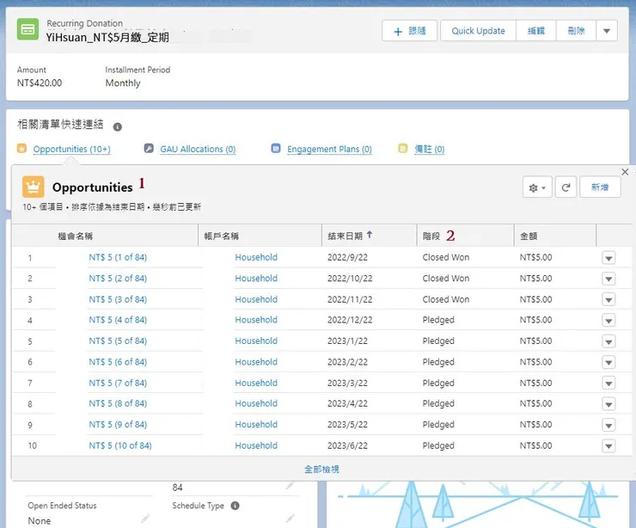Open the GAU Allocations (0) link
Viewport: 636px width, 528px height.
(198, 149)
